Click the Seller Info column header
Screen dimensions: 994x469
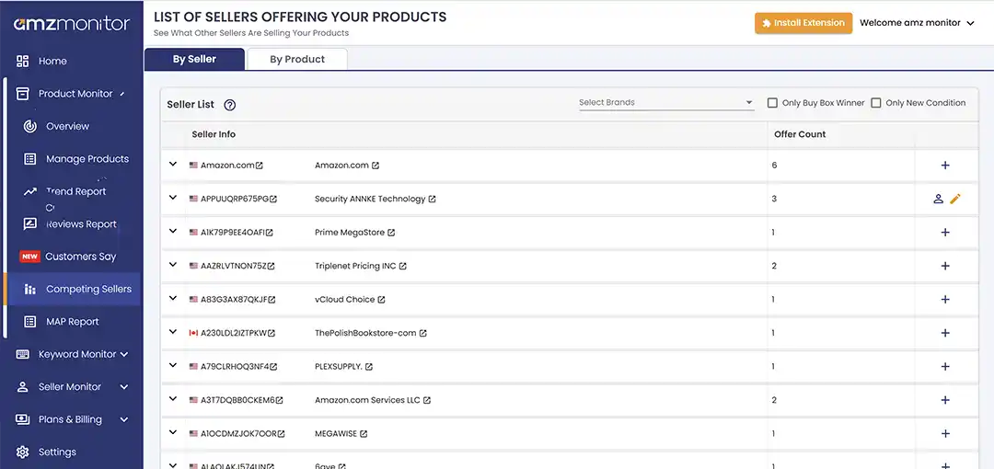(x=214, y=134)
